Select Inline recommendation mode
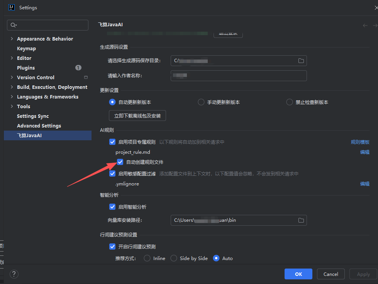This screenshot has height=284, width=378. click(147, 258)
